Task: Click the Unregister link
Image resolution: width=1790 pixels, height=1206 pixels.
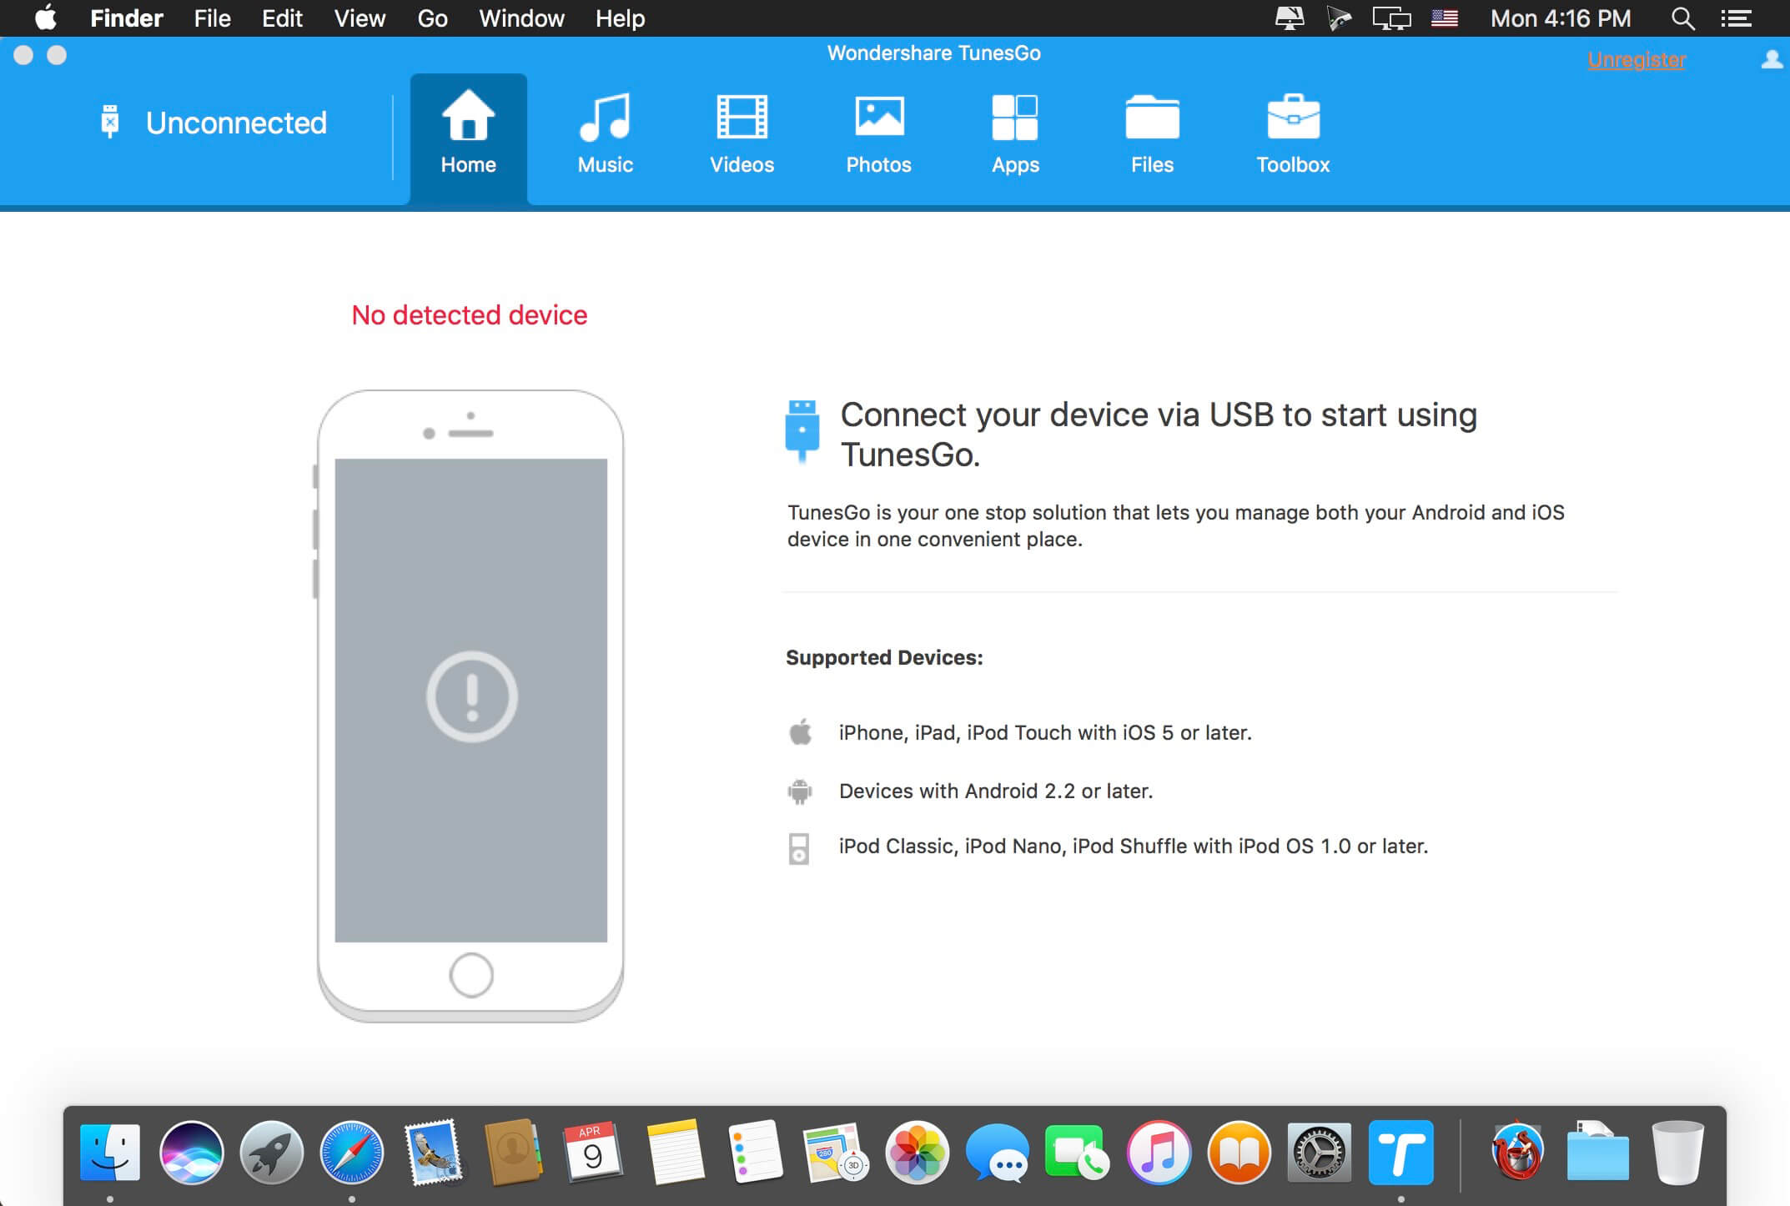Action: [1637, 60]
